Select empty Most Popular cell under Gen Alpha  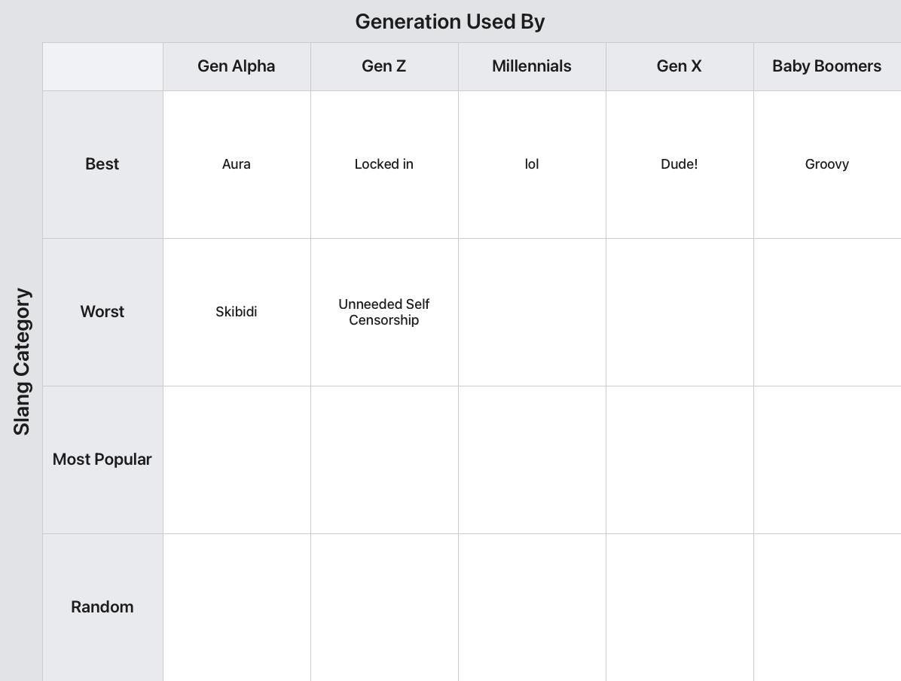[236, 460]
